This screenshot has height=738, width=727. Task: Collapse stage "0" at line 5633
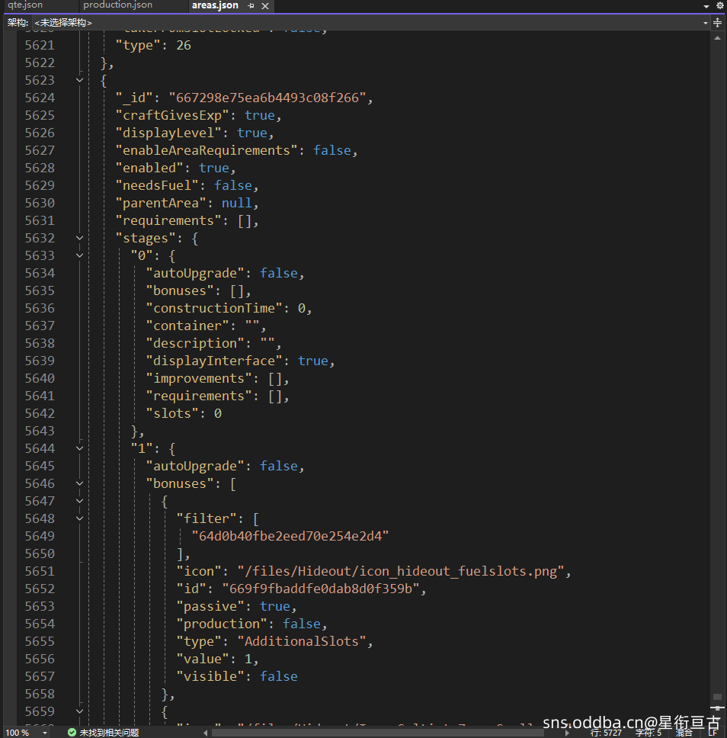coord(80,255)
